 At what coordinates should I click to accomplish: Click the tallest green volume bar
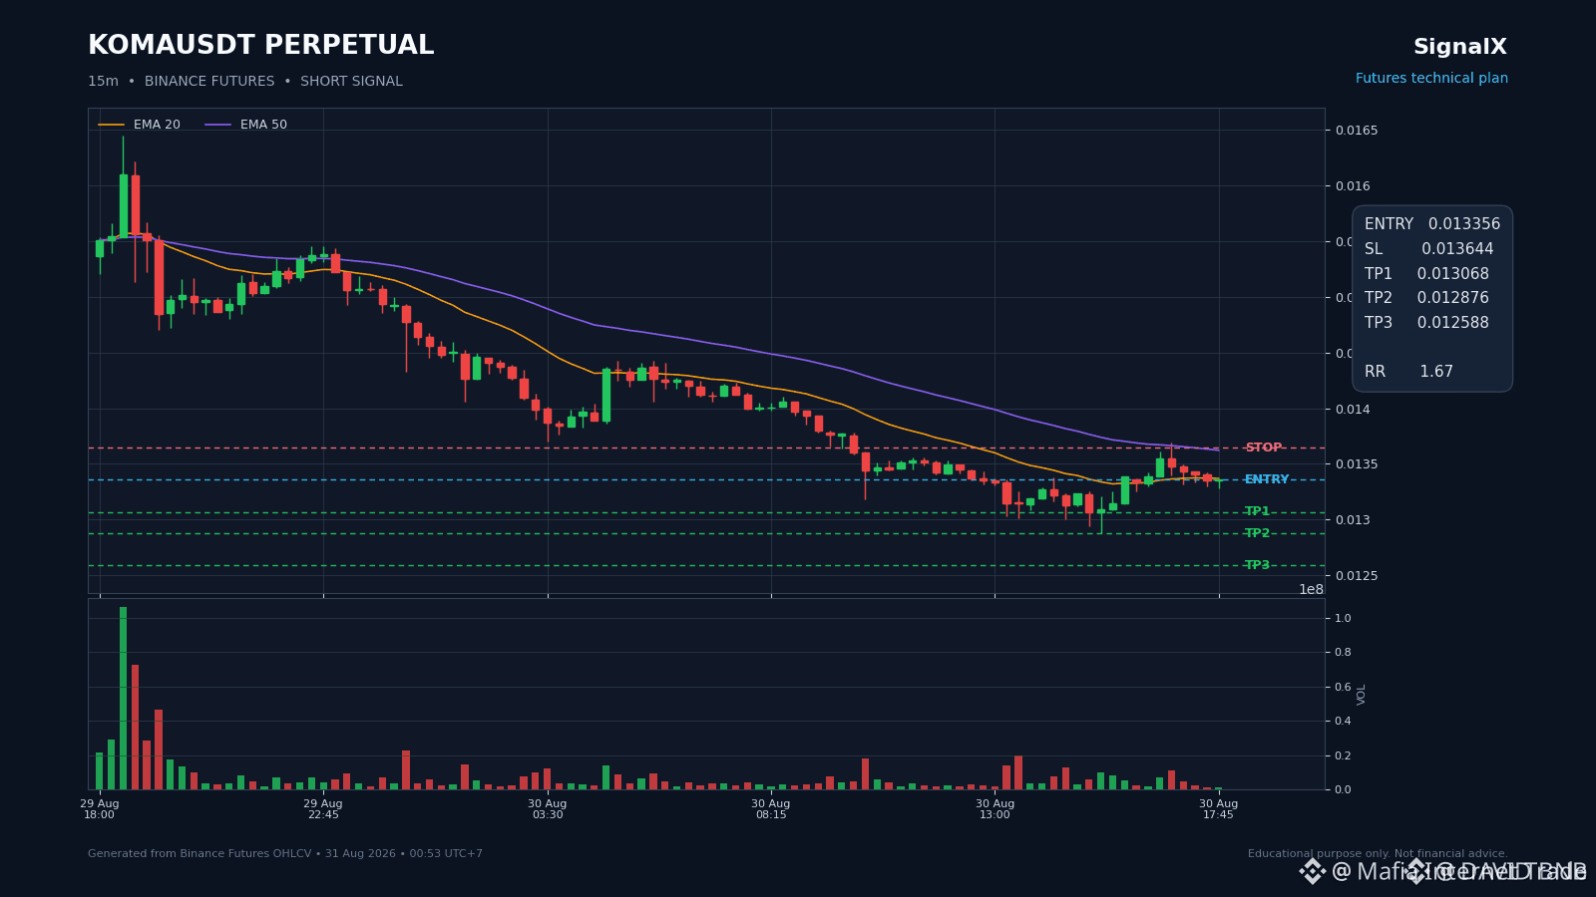tap(124, 698)
